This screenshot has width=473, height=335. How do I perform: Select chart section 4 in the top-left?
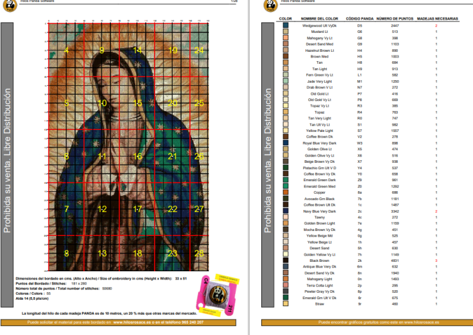[x=67, y=50]
